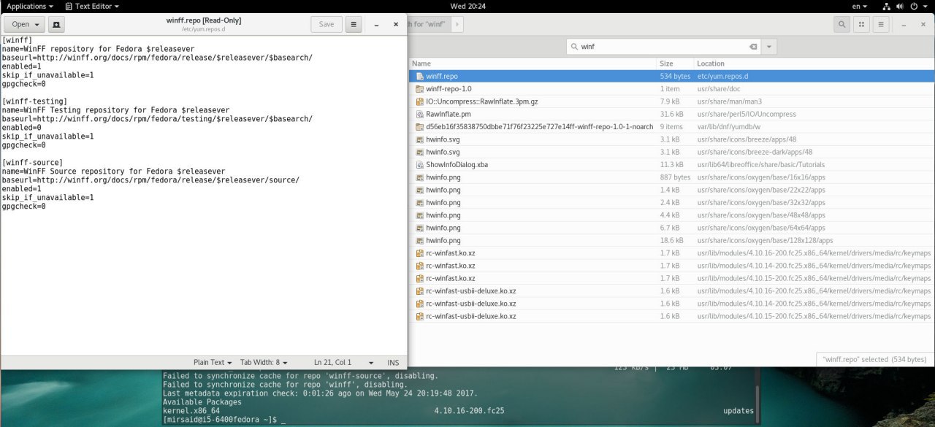This screenshot has width=935, height=427.
Task: Select rc-winfast-usbii-deluxe.ko.xz for kernel 4.10.16
Action: pyautogui.click(x=671, y=291)
